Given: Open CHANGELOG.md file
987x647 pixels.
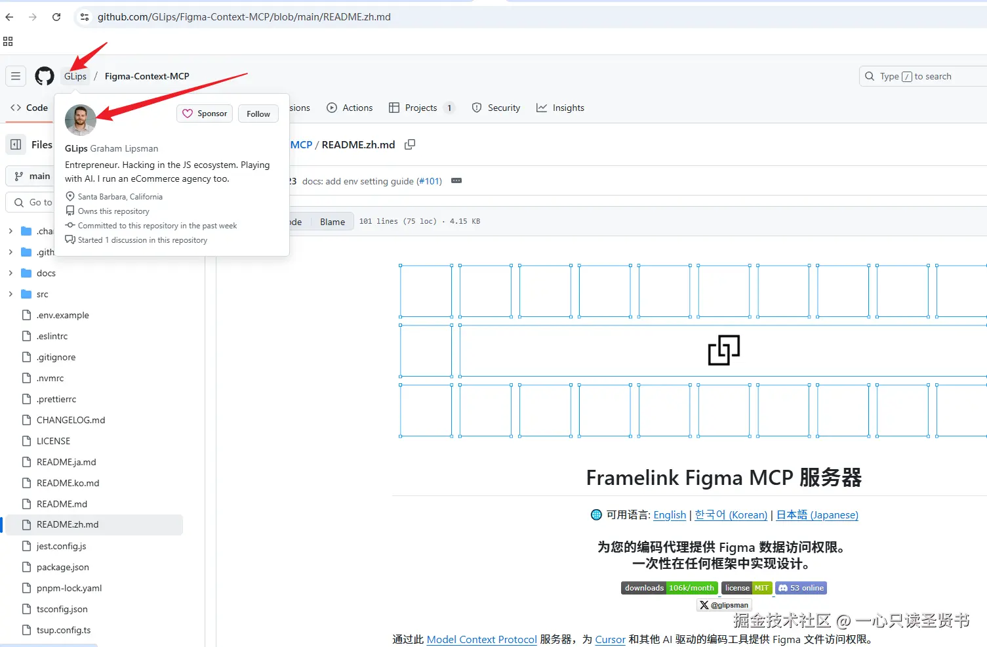Looking at the screenshot, I should click(x=70, y=420).
